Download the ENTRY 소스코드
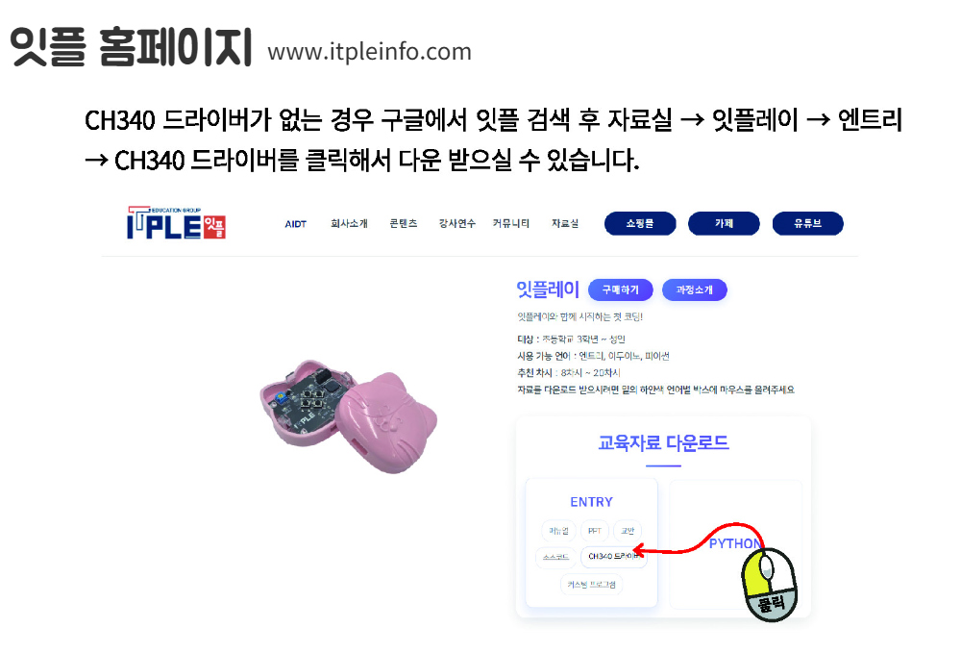This screenshot has height=653, width=961. [555, 557]
